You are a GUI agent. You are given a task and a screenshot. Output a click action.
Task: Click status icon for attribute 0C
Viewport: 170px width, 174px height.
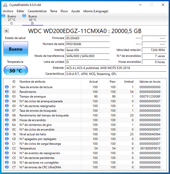pos(7,129)
